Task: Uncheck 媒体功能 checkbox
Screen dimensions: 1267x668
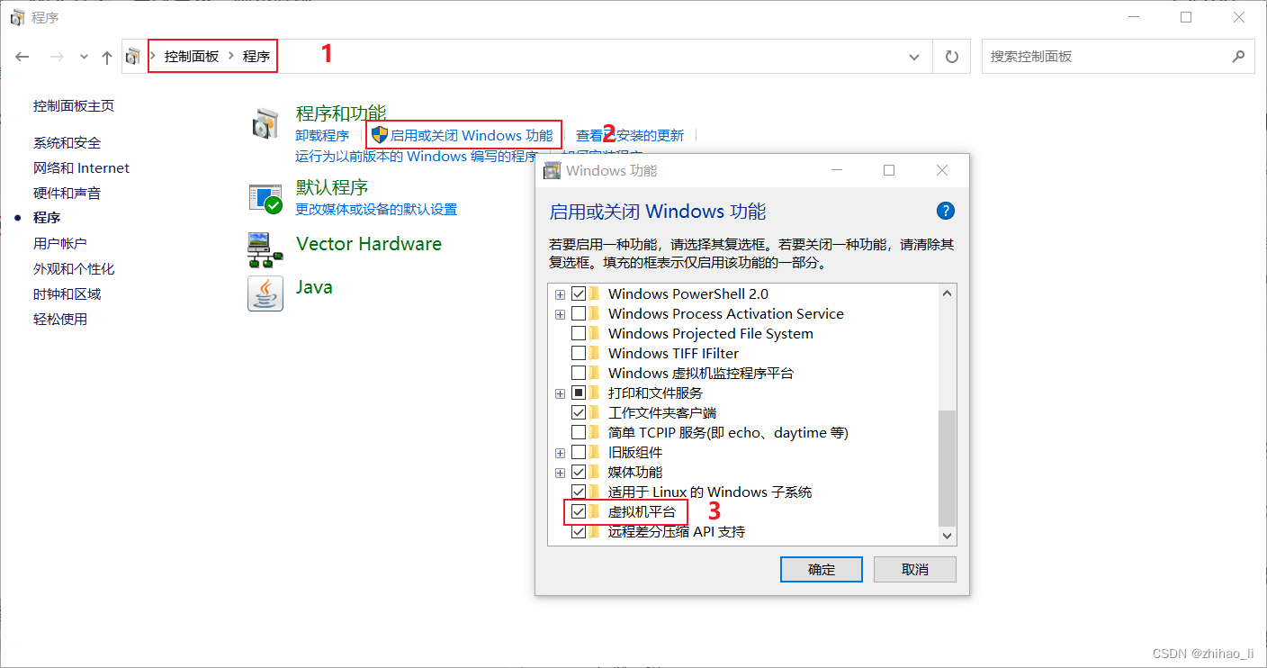Action: point(579,472)
